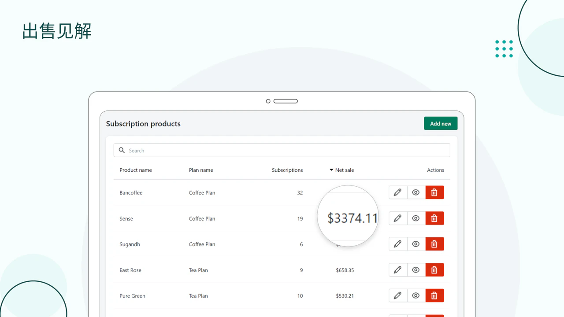Click the magnified $3374.11 net sale value
This screenshot has width=564, height=317.
pyautogui.click(x=352, y=218)
